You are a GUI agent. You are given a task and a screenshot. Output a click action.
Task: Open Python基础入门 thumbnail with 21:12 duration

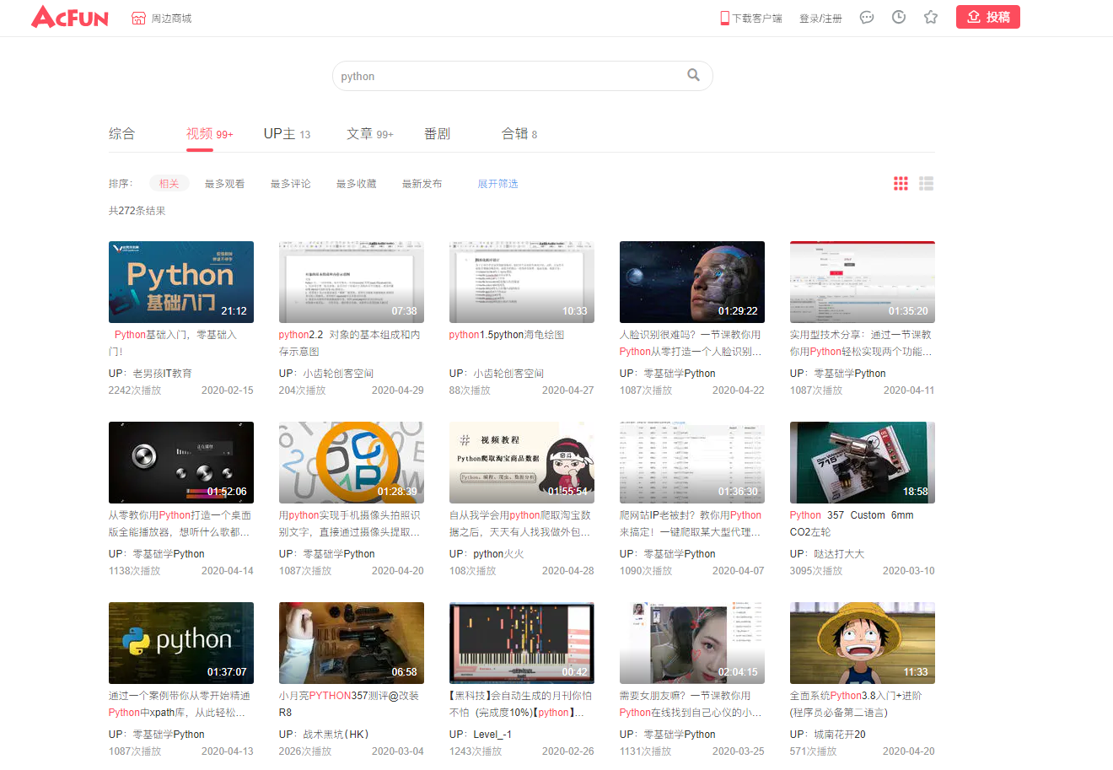pos(181,282)
